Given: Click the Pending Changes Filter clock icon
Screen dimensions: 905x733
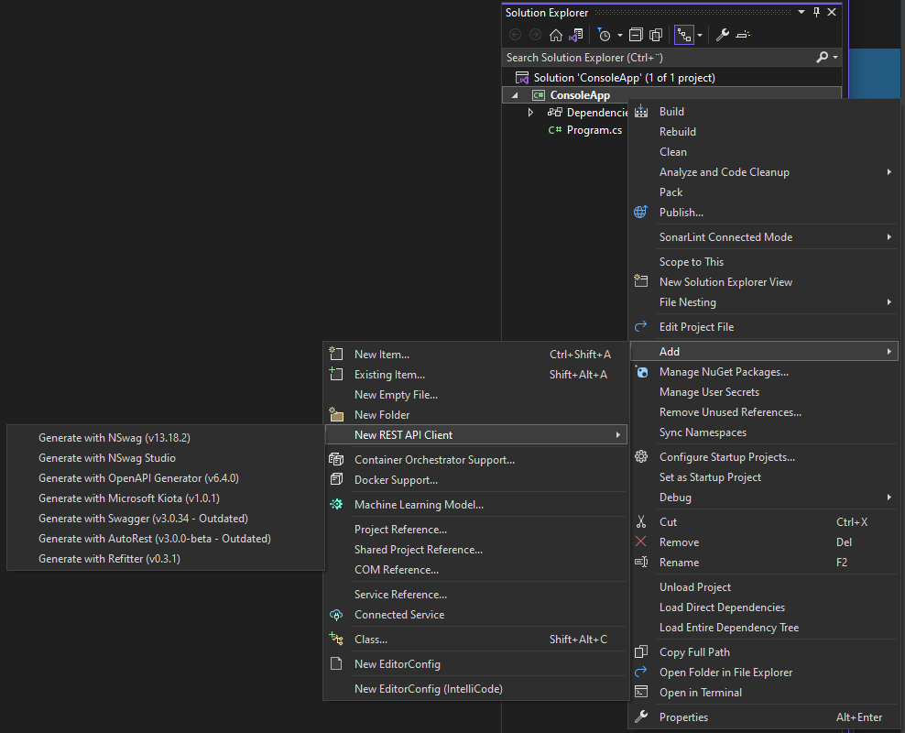Looking at the screenshot, I should [x=604, y=35].
